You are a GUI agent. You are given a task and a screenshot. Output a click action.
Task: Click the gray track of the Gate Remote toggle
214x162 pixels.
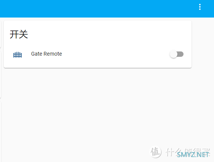pyautogui.click(x=180, y=54)
